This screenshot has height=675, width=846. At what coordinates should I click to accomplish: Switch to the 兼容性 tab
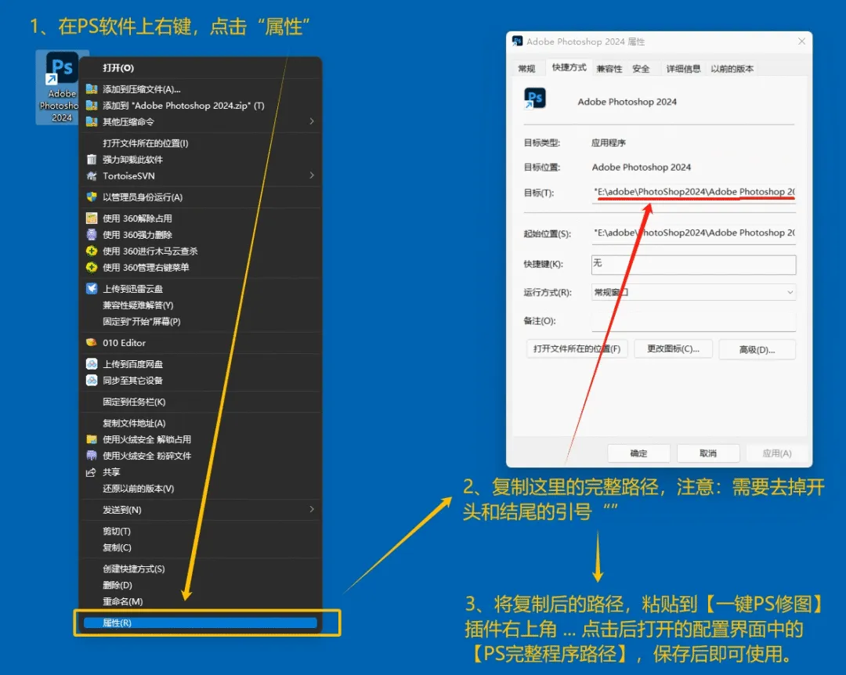click(609, 69)
